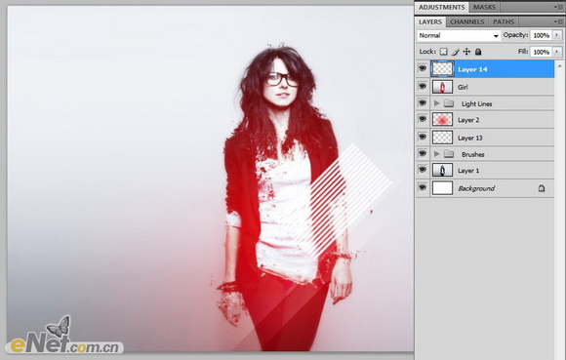Switch to the Channels tab

point(466,22)
